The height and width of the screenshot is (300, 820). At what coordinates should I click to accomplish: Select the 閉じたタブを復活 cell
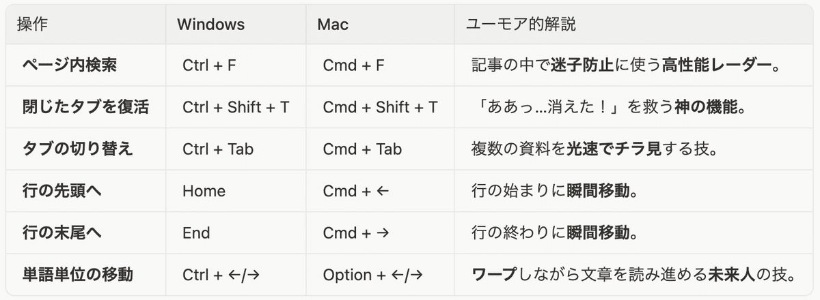[x=85, y=107]
